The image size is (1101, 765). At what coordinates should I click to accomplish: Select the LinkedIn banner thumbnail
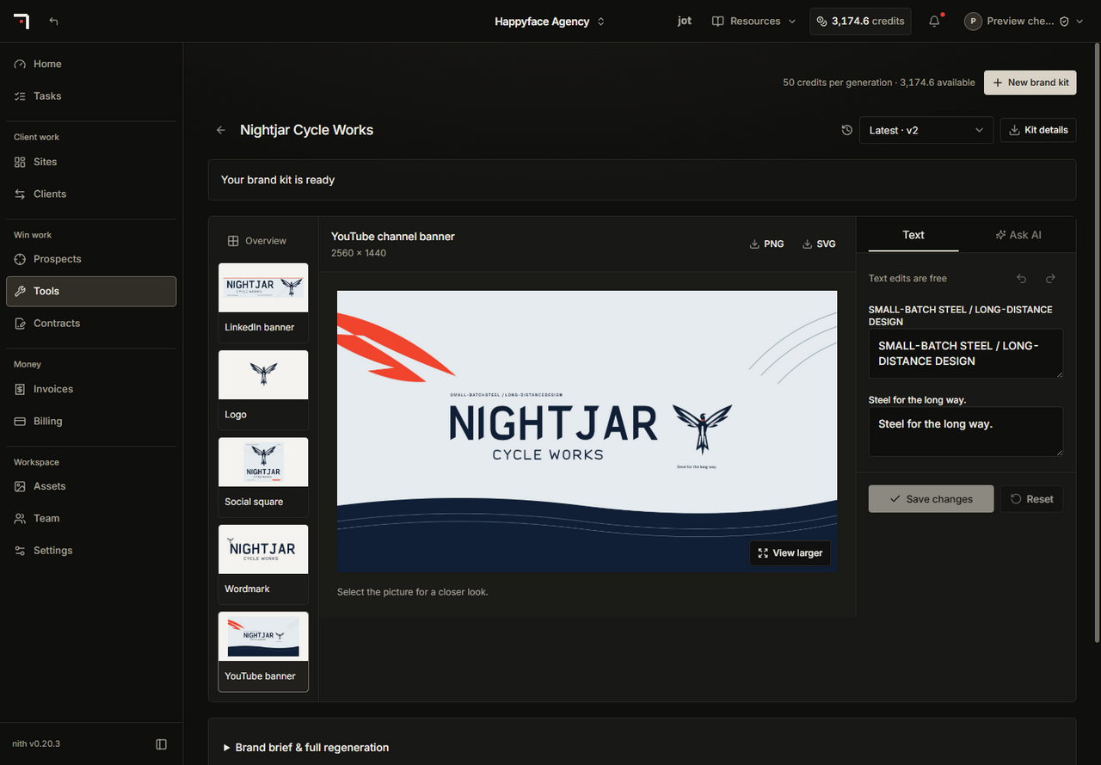[263, 303]
